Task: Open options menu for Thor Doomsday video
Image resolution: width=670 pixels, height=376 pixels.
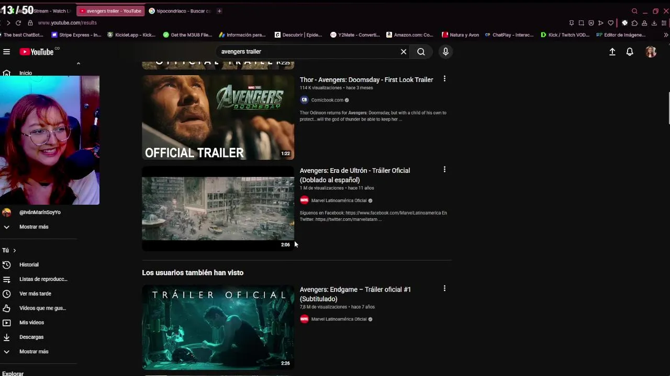Action: pos(444,79)
